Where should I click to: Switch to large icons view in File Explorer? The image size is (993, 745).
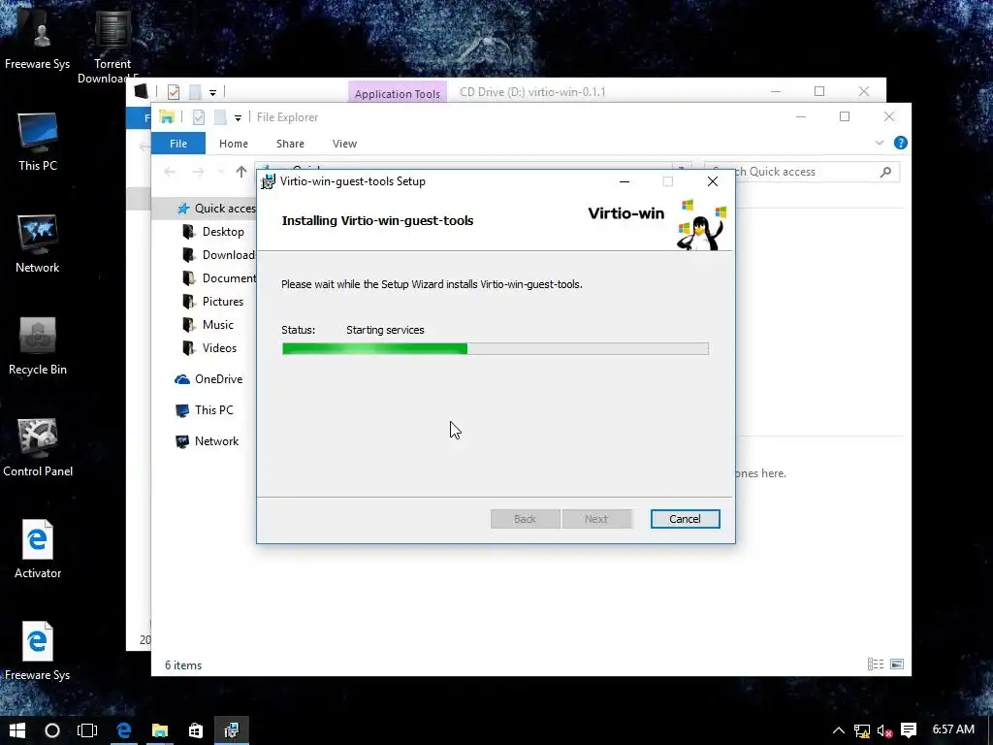pyautogui.click(x=897, y=664)
